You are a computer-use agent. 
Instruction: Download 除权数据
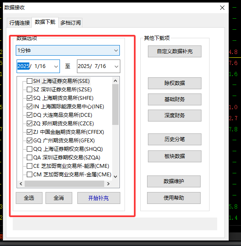[175, 83]
